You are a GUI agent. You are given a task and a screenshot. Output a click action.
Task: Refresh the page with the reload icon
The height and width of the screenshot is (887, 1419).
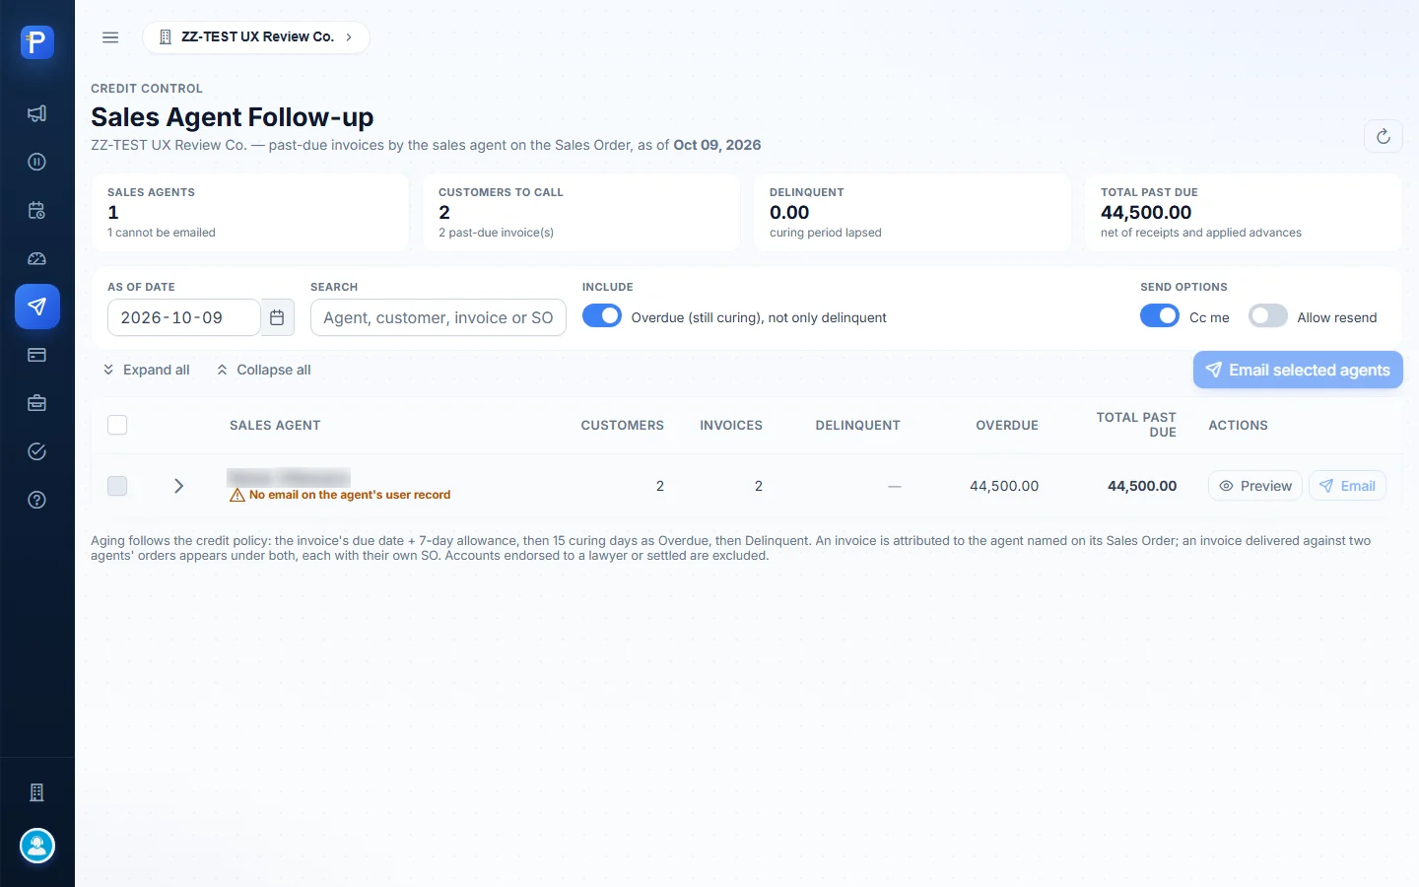point(1383,136)
